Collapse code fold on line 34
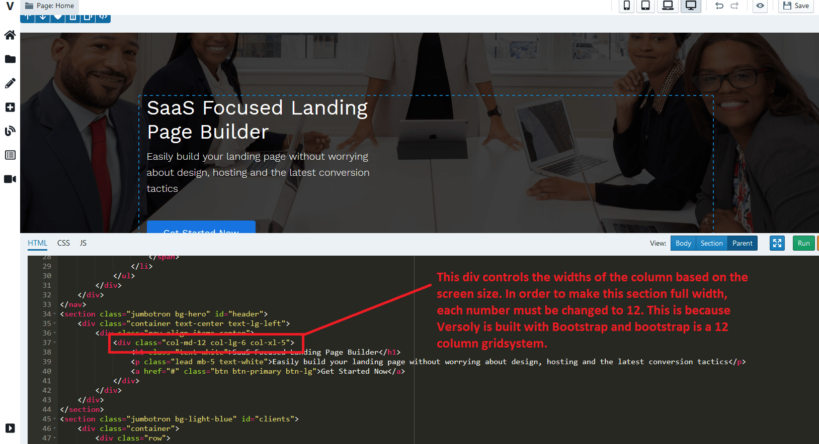 (54, 314)
